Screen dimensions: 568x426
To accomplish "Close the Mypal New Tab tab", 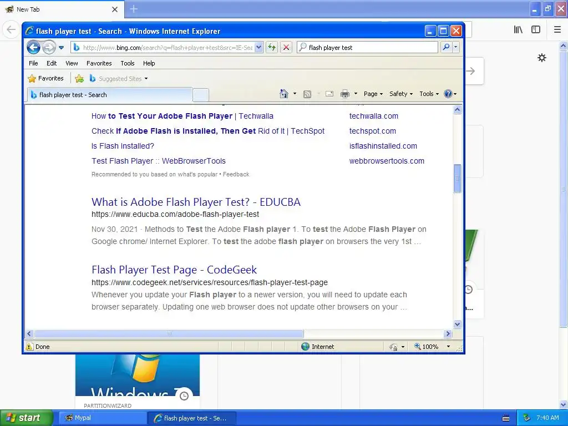I will pos(115,9).
